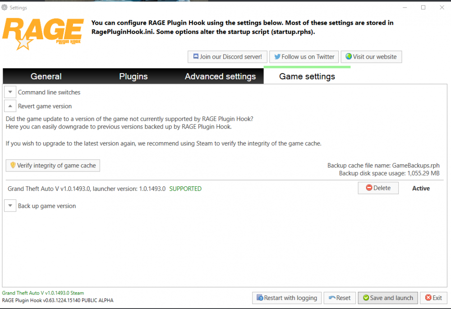Switch to the General tab

point(46,76)
